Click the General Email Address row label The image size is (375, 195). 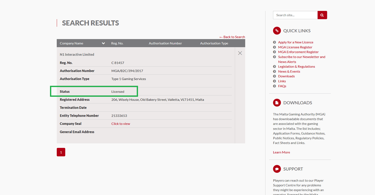pos(77,132)
